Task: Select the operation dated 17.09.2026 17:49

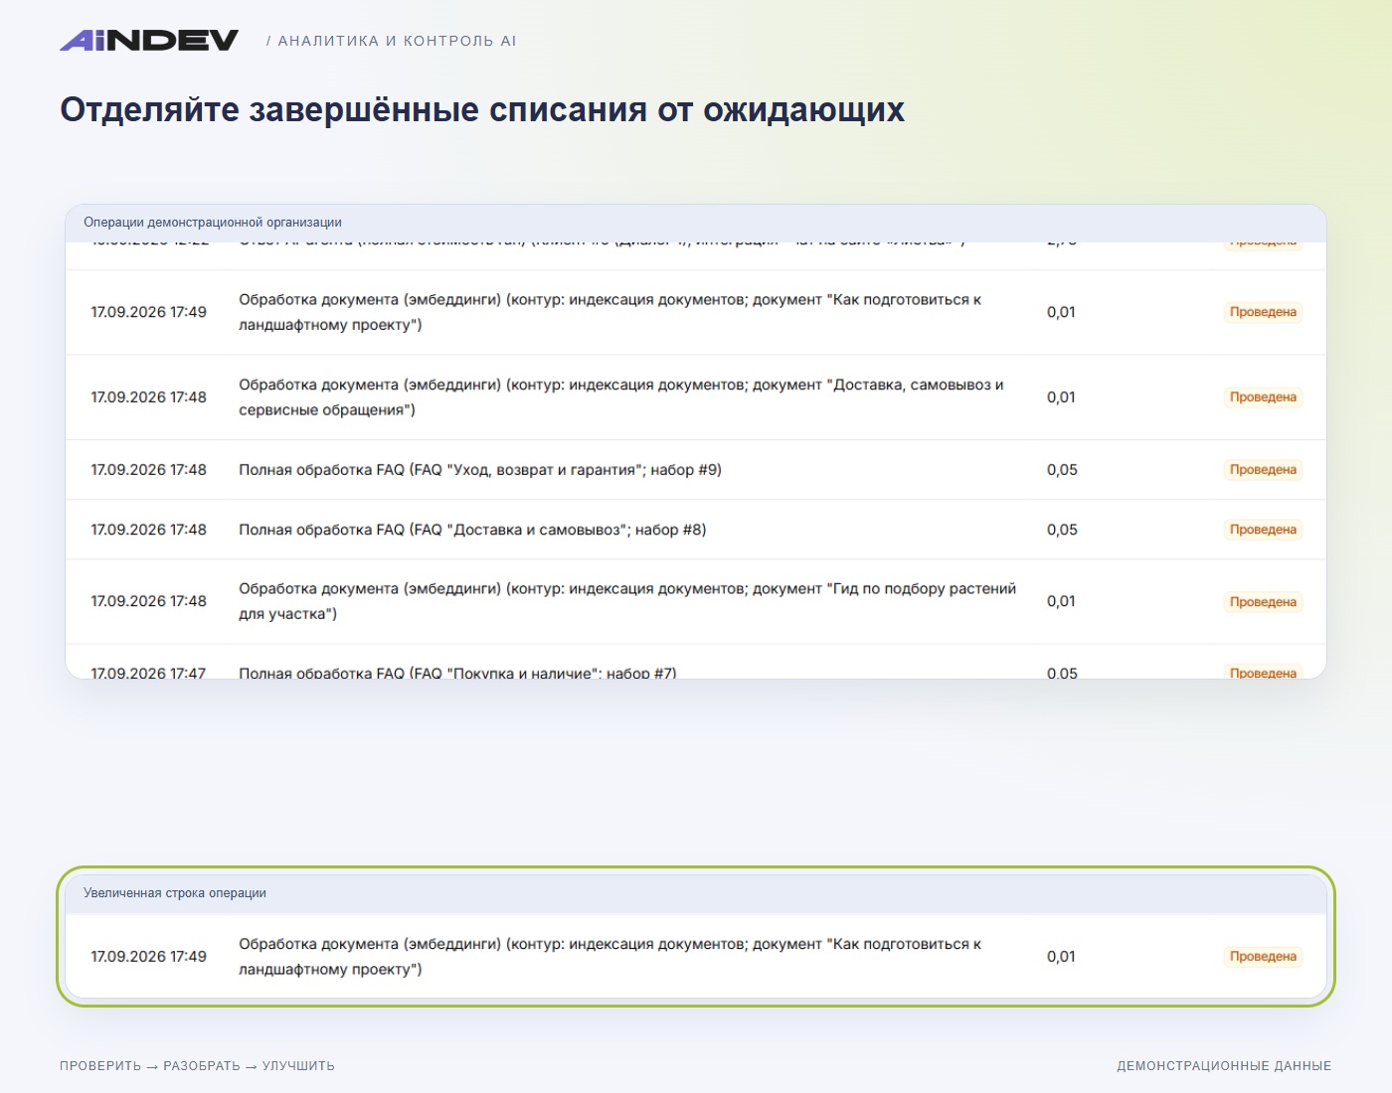Action: tap(696, 312)
